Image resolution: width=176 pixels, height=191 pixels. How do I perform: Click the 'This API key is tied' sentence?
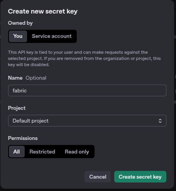coord(78,52)
